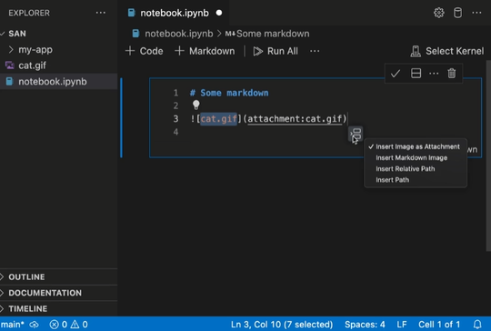Screen dimensions: 491x331
Task: Select Insert Image as Attachment option
Action: pos(416,146)
